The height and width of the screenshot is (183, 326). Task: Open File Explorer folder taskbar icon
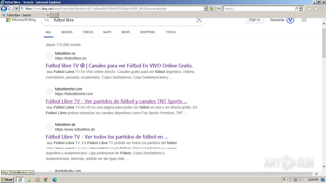29,180
